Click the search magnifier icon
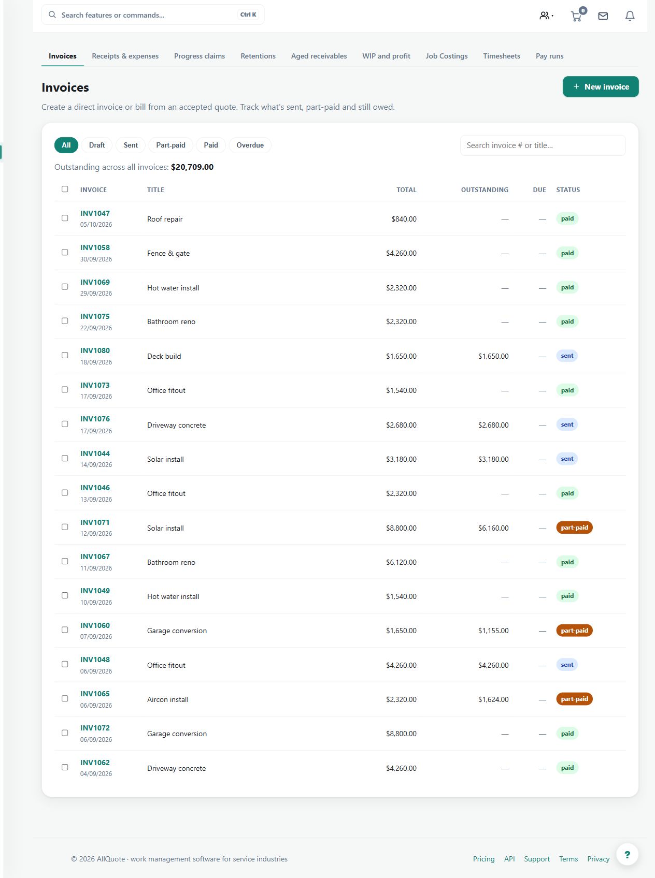Image resolution: width=655 pixels, height=878 pixels. click(52, 15)
